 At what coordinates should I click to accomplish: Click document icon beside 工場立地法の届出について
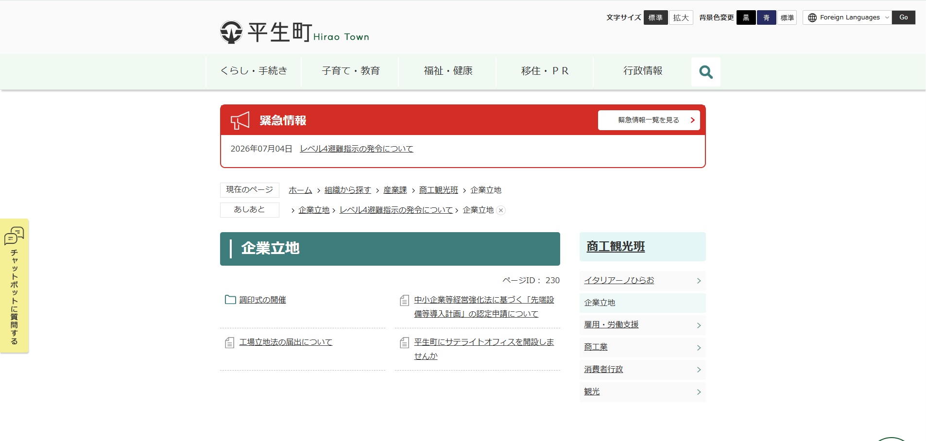pyautogui.click(x=230, y=342)
